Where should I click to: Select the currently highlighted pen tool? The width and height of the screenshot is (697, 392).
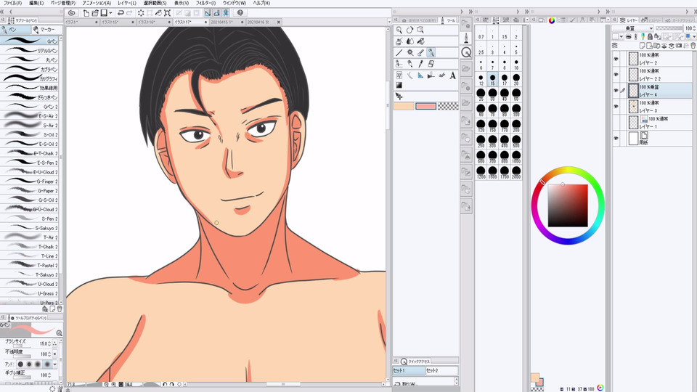[x=431, y=52]
